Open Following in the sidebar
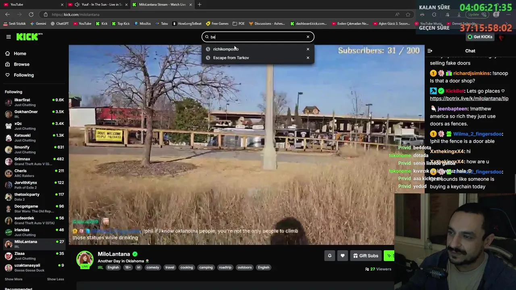This screenshot has height=290, width=516. (x=19, y=75)
